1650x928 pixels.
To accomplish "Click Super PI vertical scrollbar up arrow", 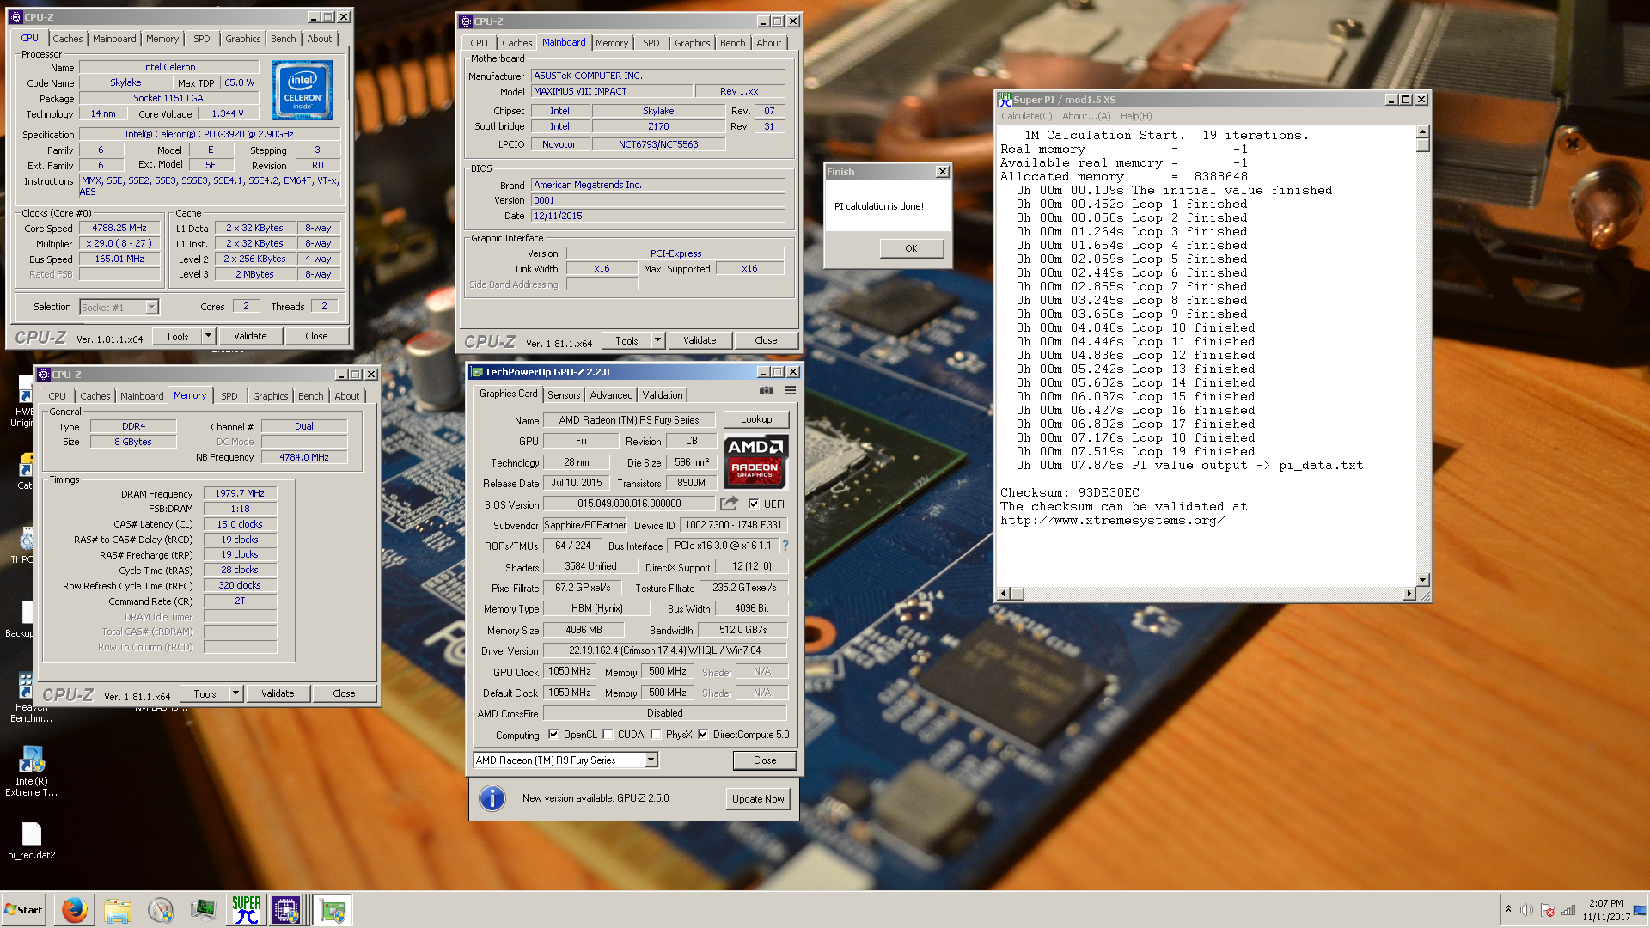I will 1422,131.
